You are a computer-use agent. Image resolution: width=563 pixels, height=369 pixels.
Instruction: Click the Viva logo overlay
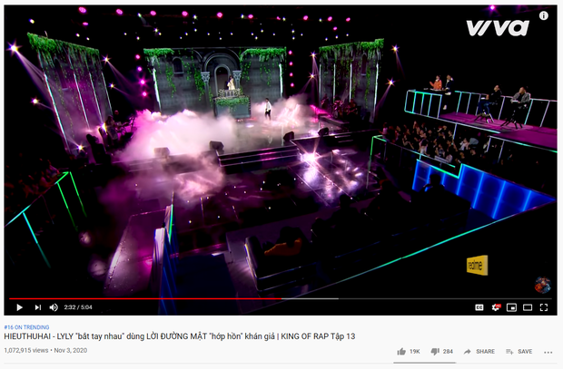click(x=498, y=27)
